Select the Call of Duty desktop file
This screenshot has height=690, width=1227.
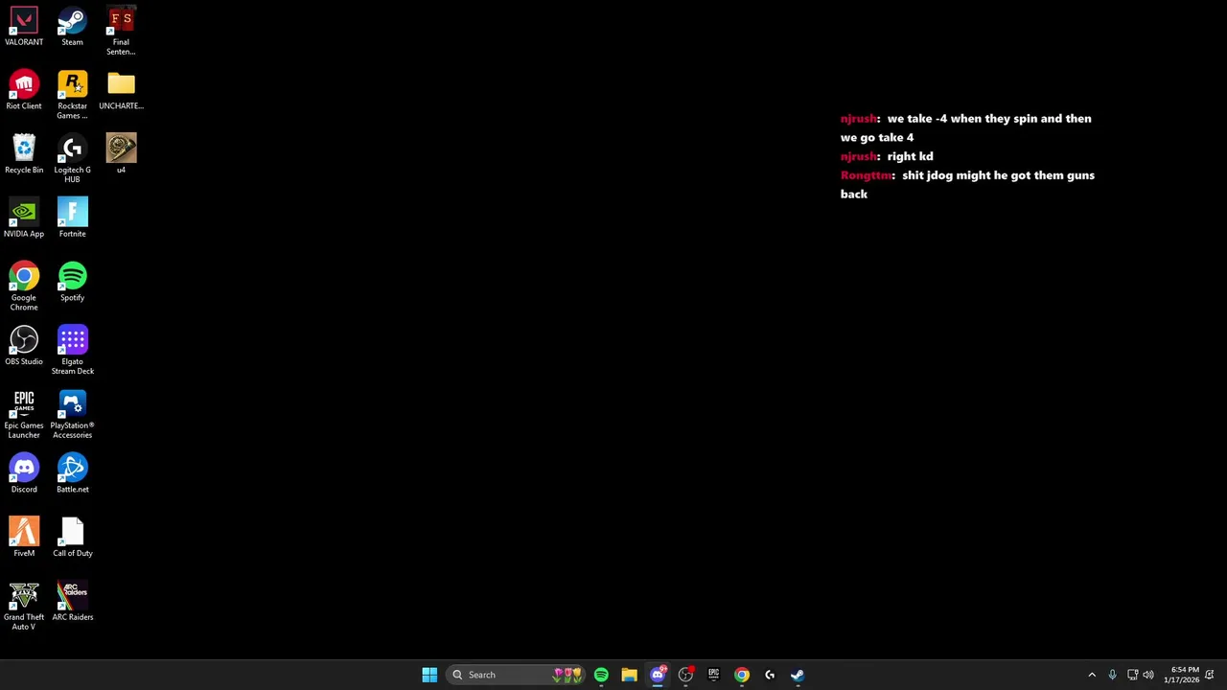click(x=72, y=539)
